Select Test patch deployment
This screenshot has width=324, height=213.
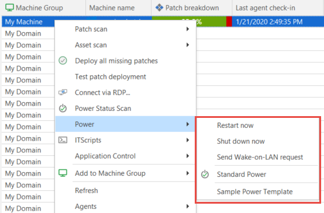(x=125, y=76)
